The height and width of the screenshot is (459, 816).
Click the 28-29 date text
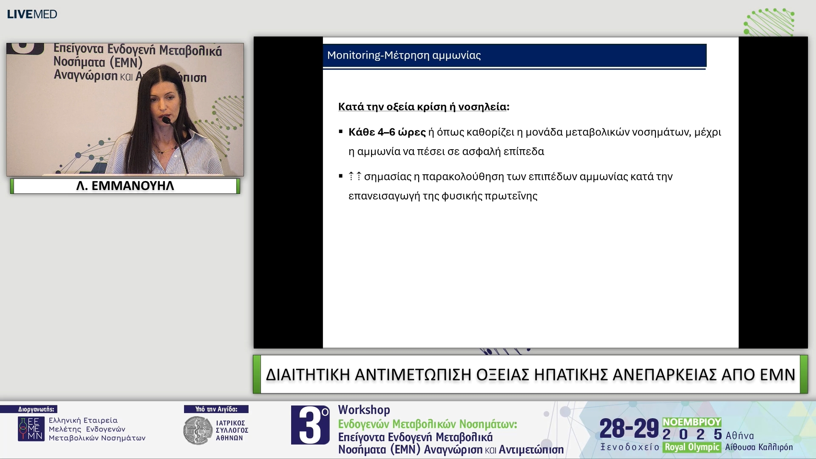pos(629,428)
